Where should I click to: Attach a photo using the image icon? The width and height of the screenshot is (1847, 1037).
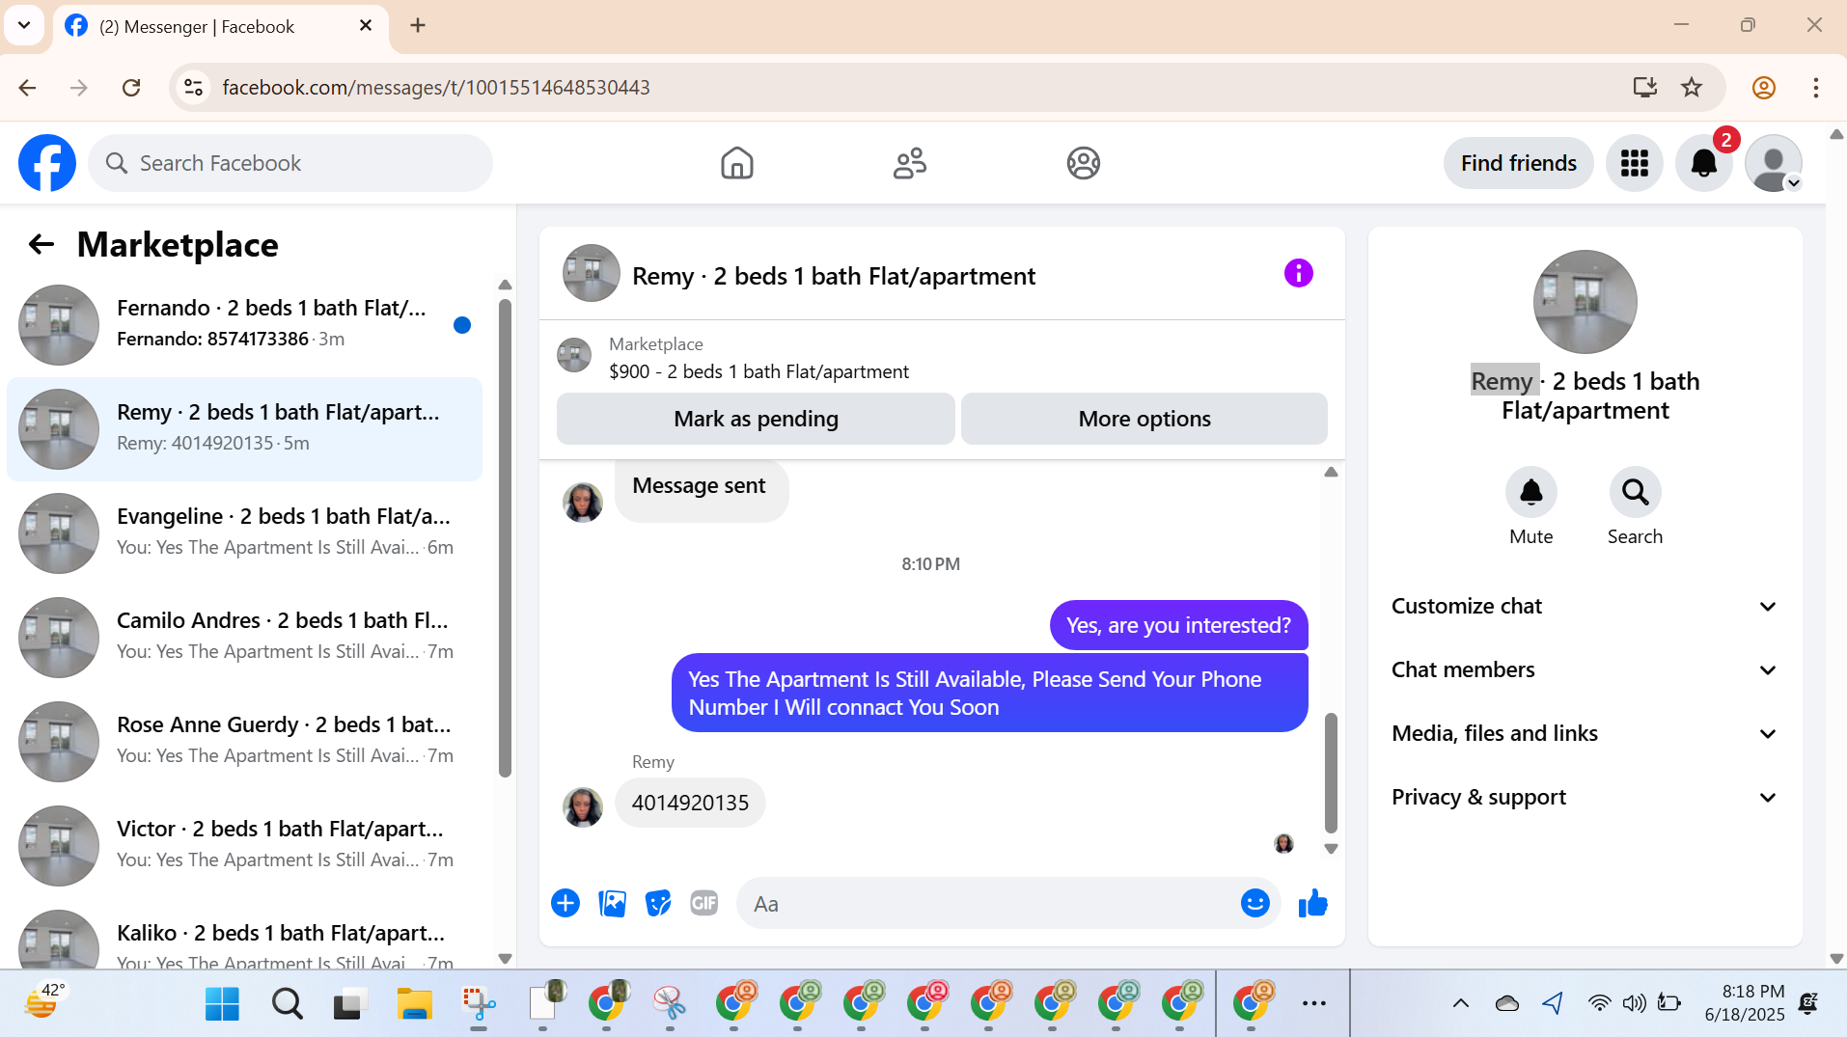click(612, 903)
